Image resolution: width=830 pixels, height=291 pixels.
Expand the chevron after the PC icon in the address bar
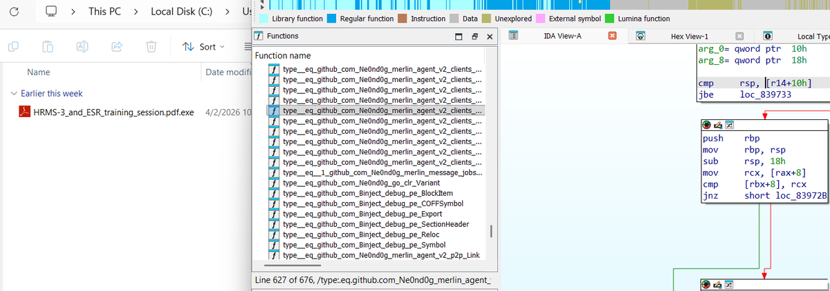(74, 12)
